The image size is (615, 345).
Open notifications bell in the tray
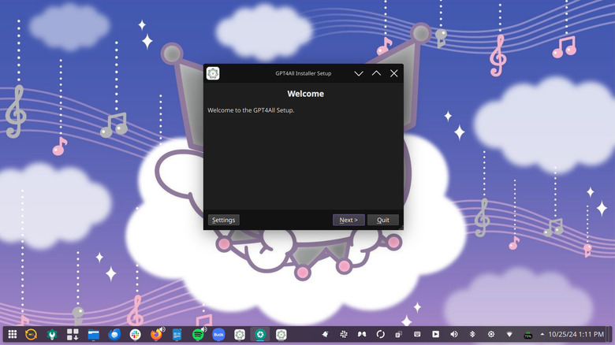(325, 335)
